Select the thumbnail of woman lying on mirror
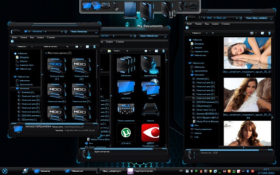280x175 pixels. point(247,53)
